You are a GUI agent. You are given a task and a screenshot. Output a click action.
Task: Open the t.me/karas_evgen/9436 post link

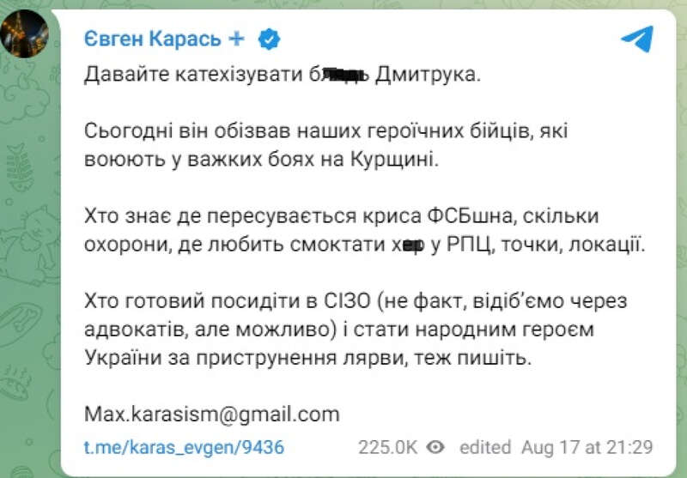coord(184,447)
